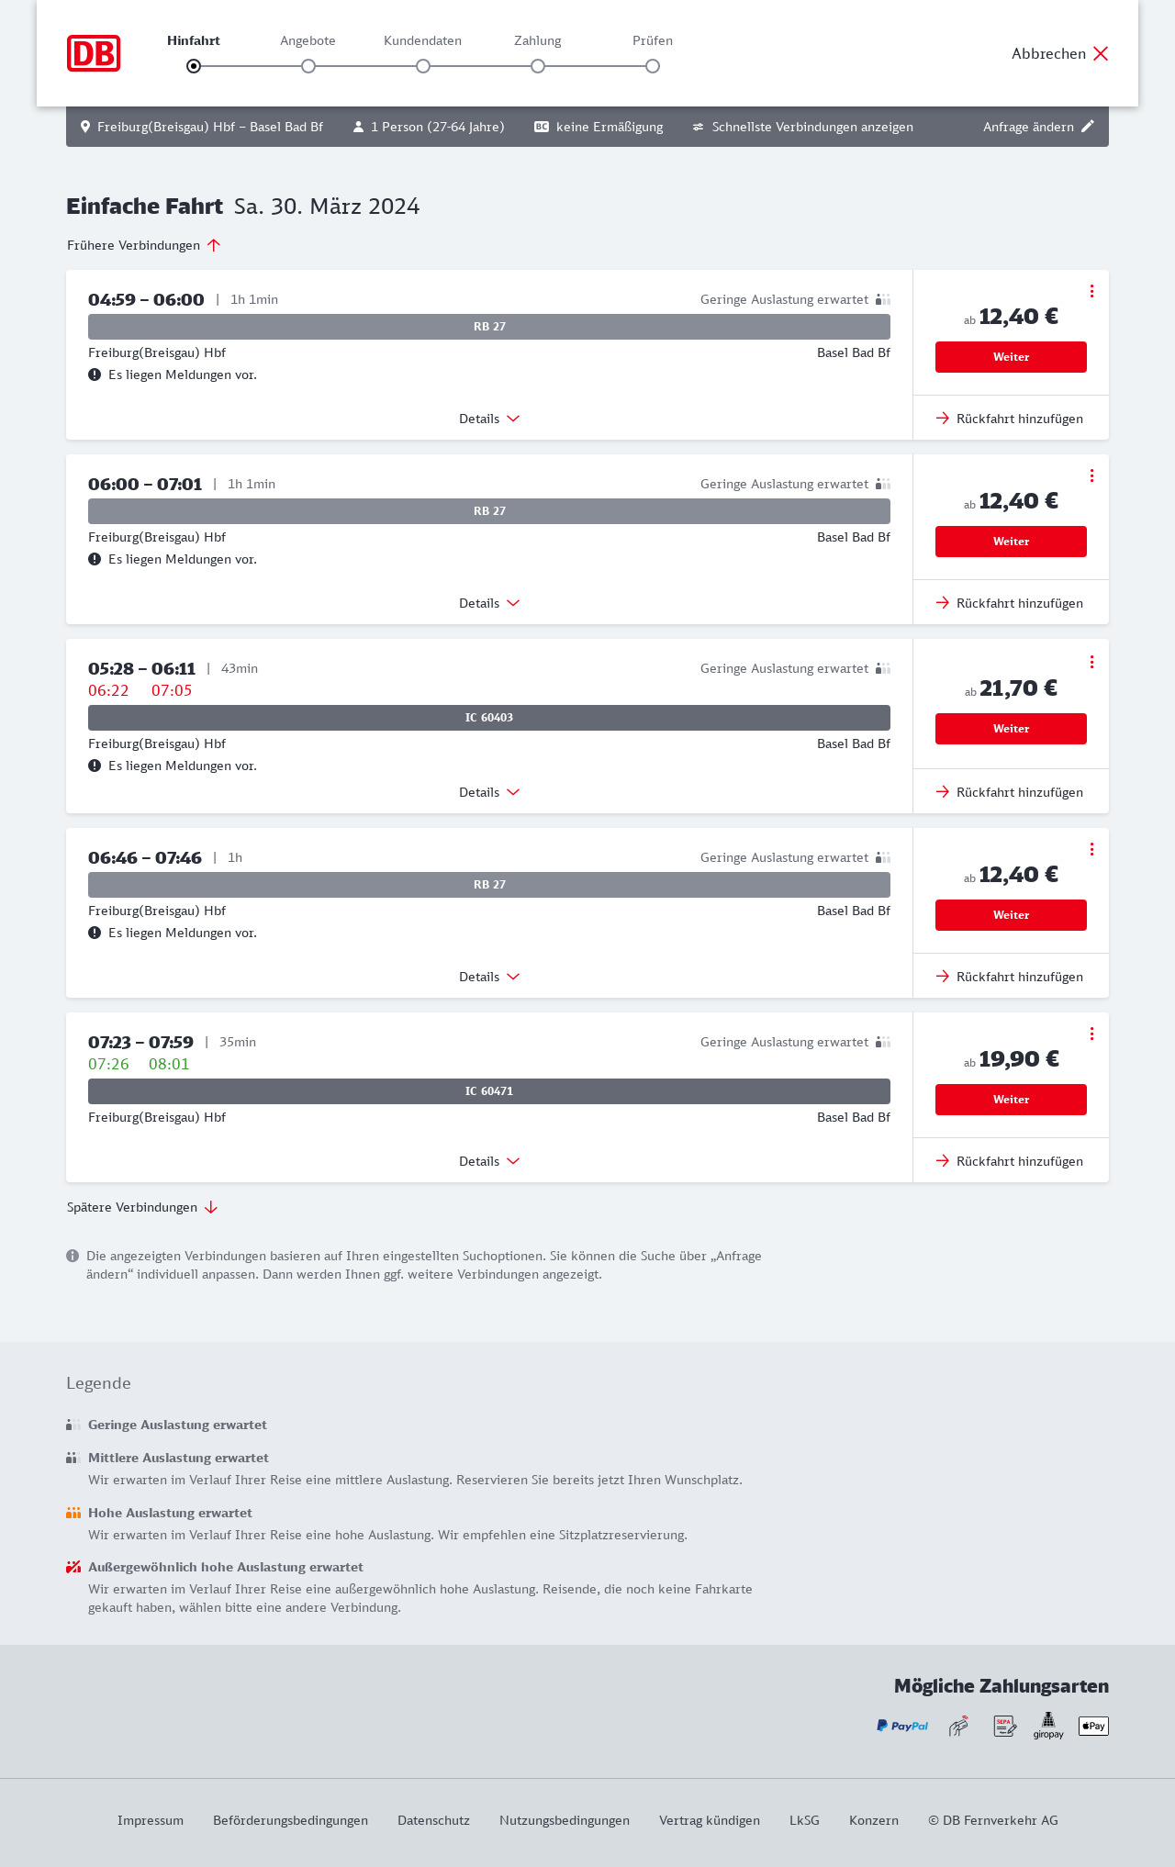Select the Angebote step circle
This screenshot has width=1175, height=1867.
tap(308, 66)
